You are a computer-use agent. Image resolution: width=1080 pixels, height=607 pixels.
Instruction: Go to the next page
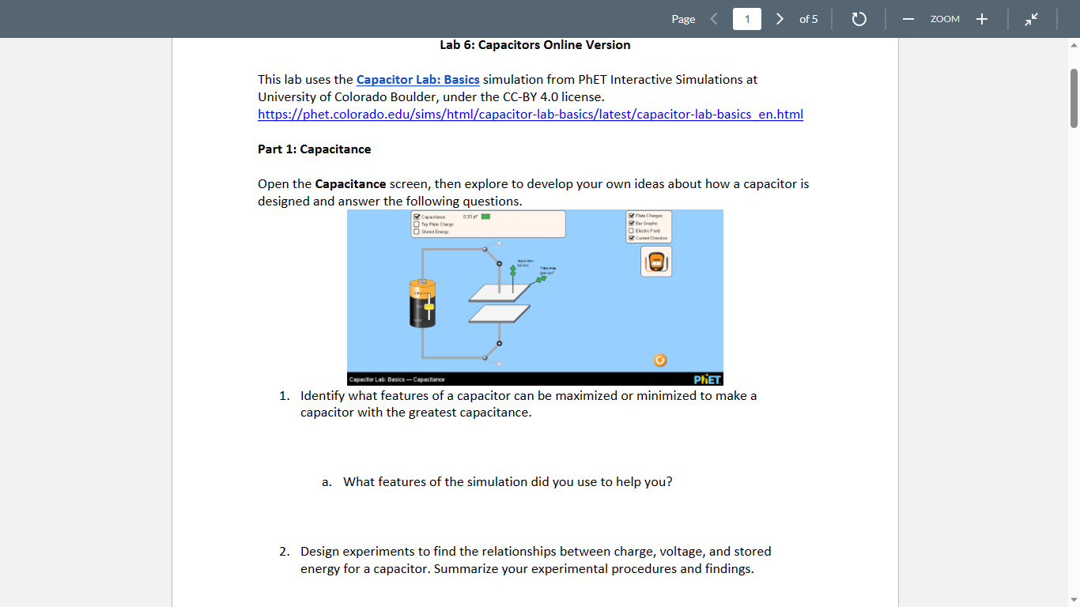point(780,19)
